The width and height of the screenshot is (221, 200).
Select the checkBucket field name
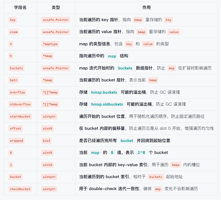(20, 189)
